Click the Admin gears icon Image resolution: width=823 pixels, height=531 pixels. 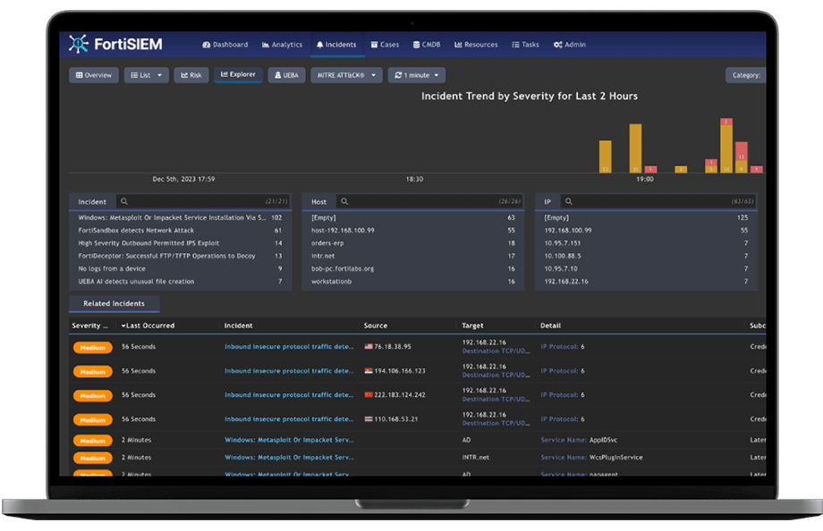[557, 45]
